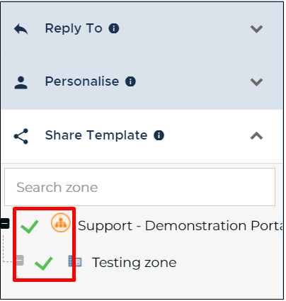Uncheck the Support - Demonstration Portal green checkmark
This screenshot has height=301, width=286.
pos(30,227)
